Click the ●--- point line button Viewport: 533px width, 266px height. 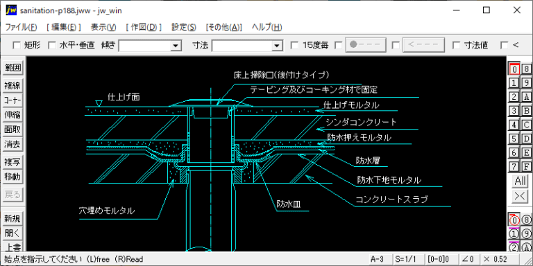[x=366, y=45]
